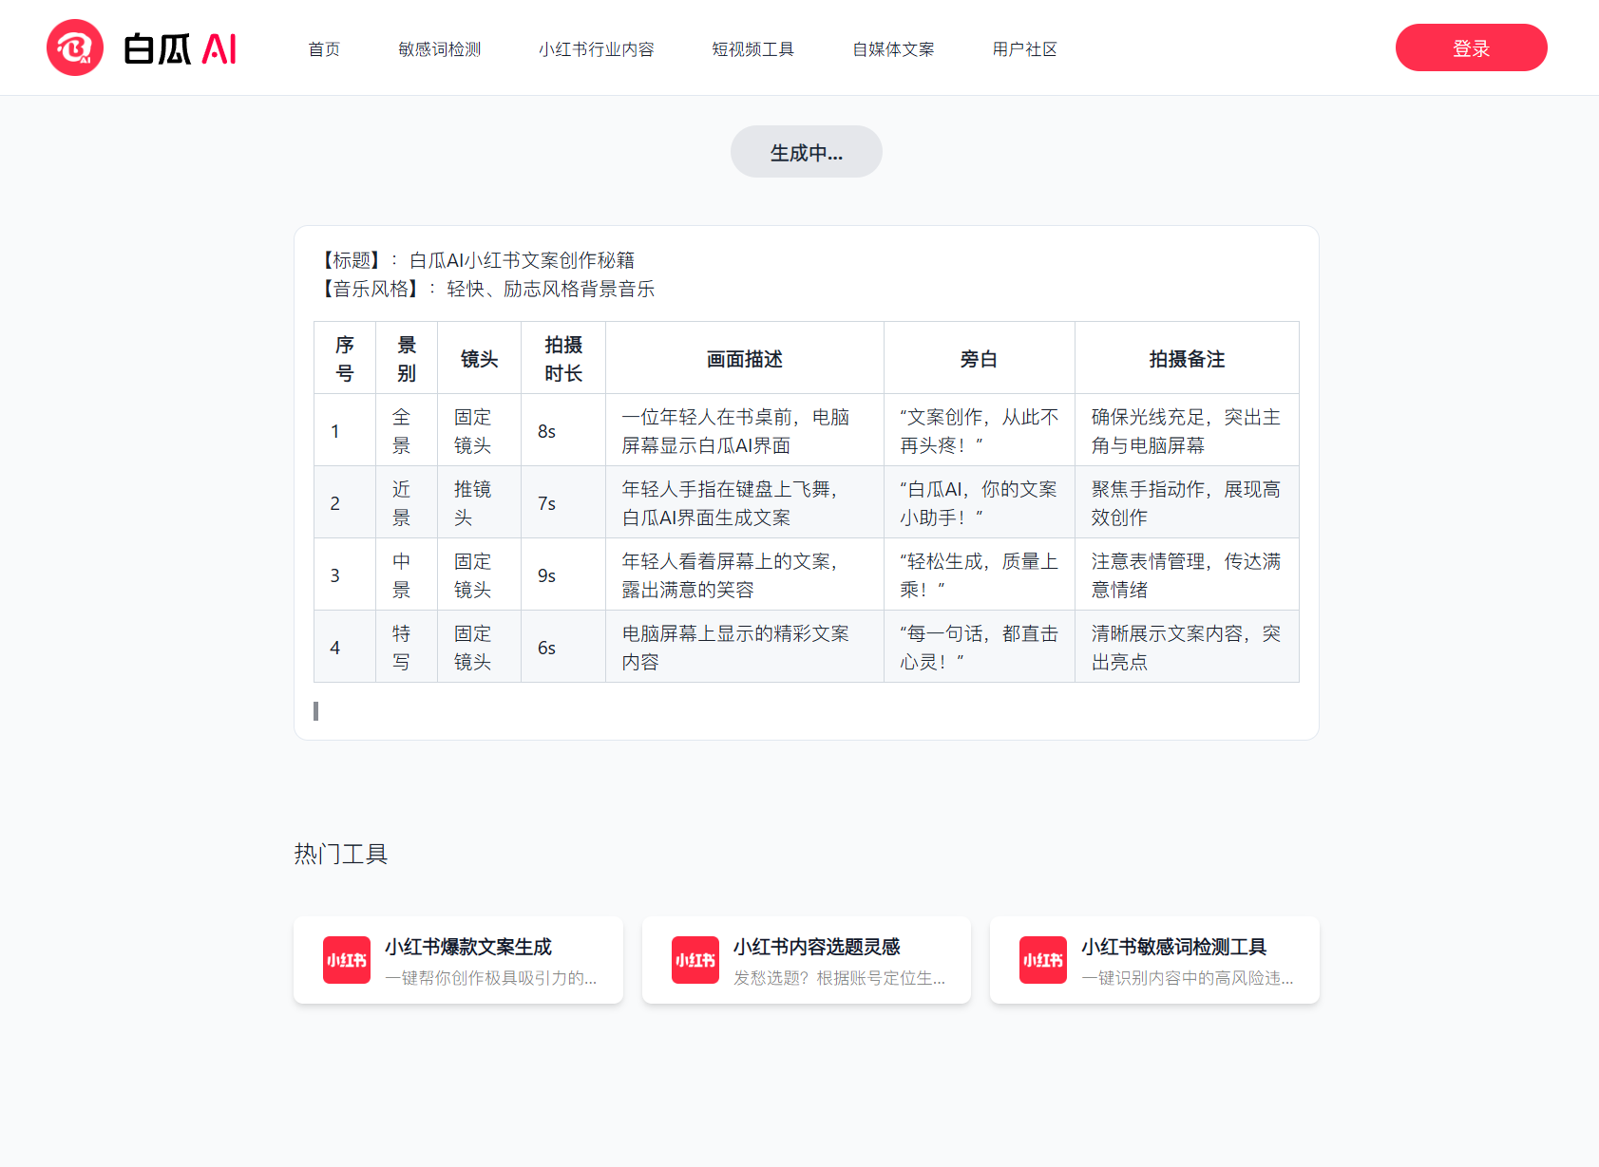The width and height of the screenshot is (1599, 1167).
Task: Click narration cell “文案创作，从此不再头疼！”
Action: click(980, 431)
